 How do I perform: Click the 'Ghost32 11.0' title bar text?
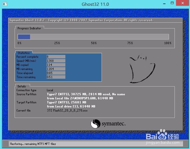click(95, 4)
